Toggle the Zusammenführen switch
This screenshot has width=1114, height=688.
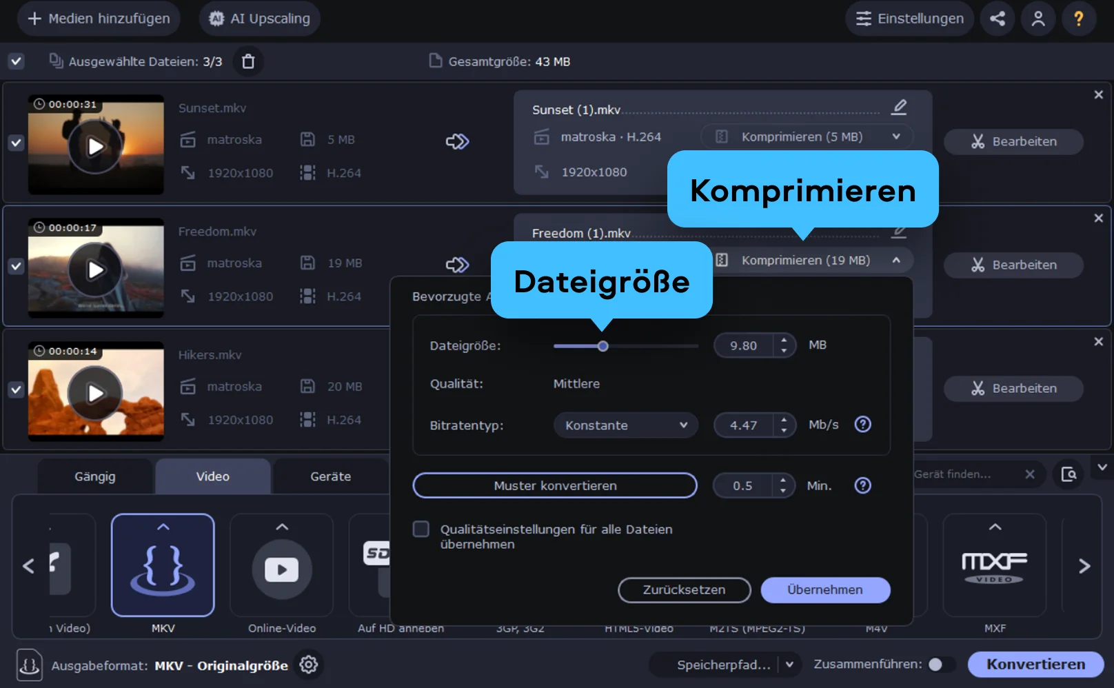pyautogui.click(x=941, y=665)
